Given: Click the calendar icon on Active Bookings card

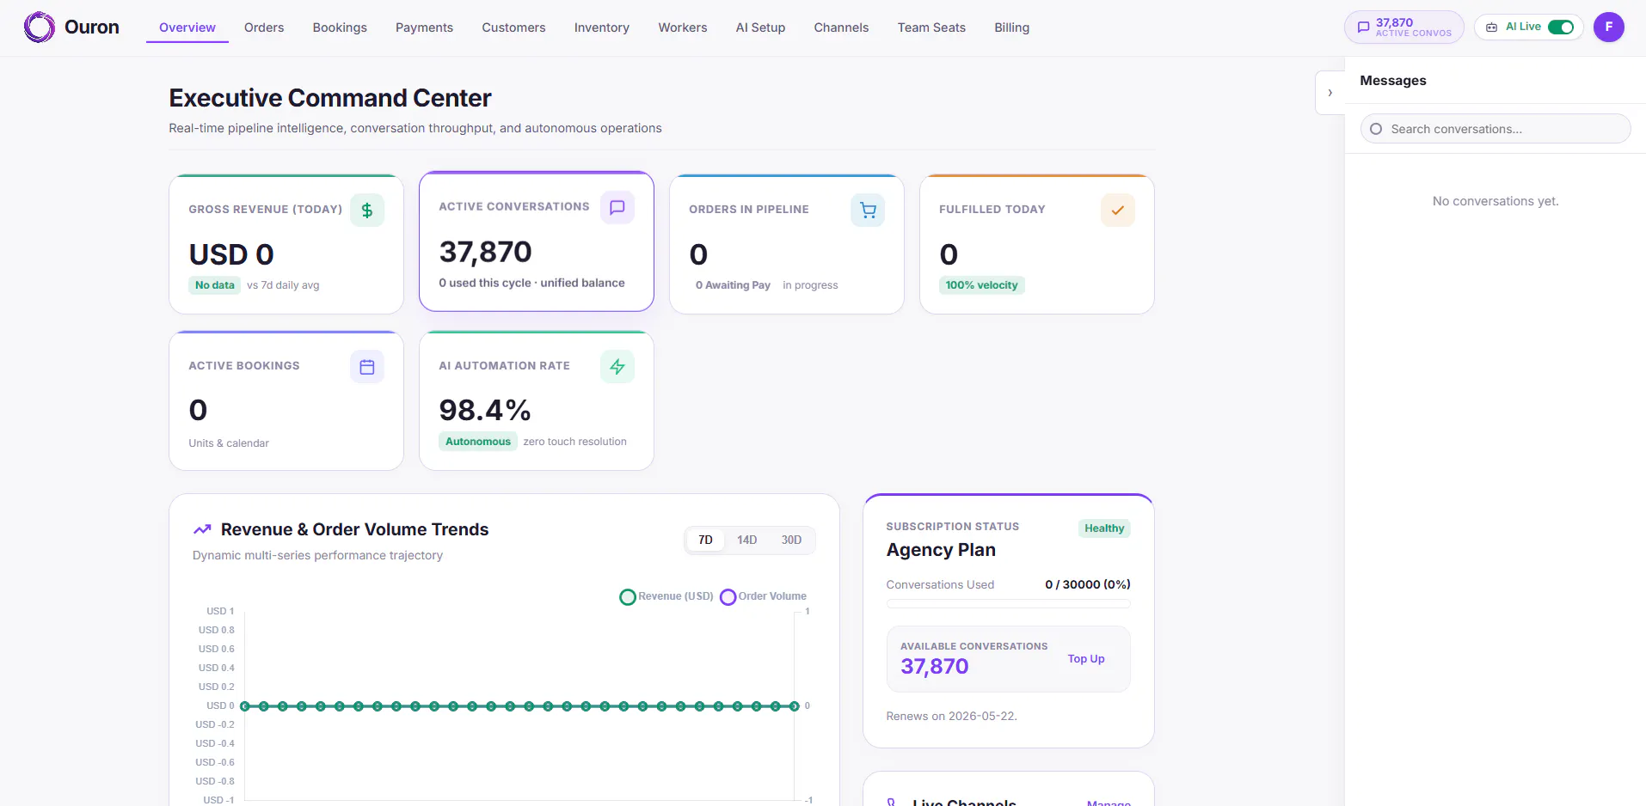Looking at the screenshot, I should [367, 367].
